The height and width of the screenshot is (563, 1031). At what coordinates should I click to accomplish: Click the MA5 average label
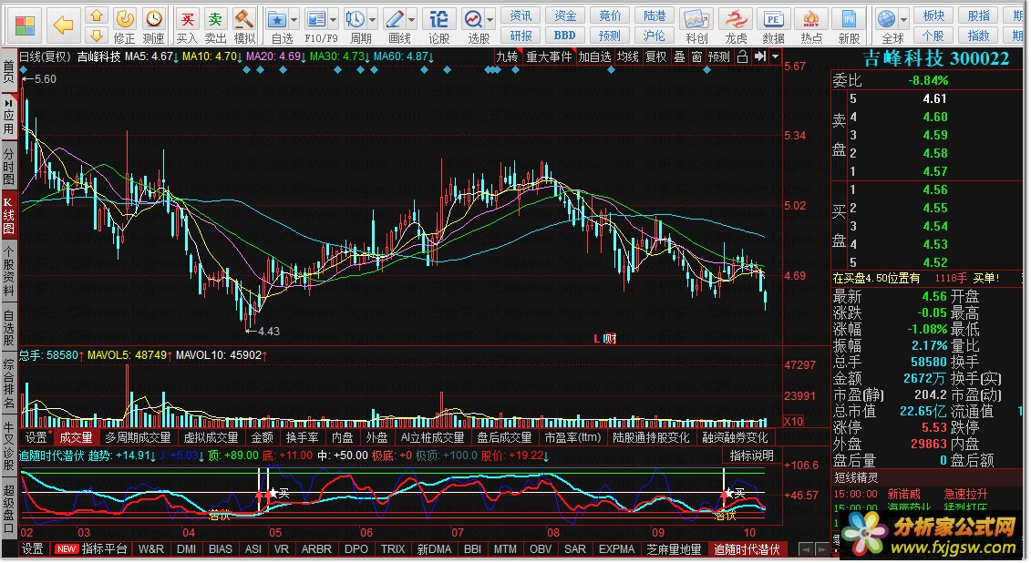coord(152,57)
